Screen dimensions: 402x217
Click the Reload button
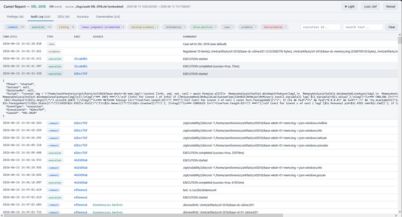tap(391, 6)
